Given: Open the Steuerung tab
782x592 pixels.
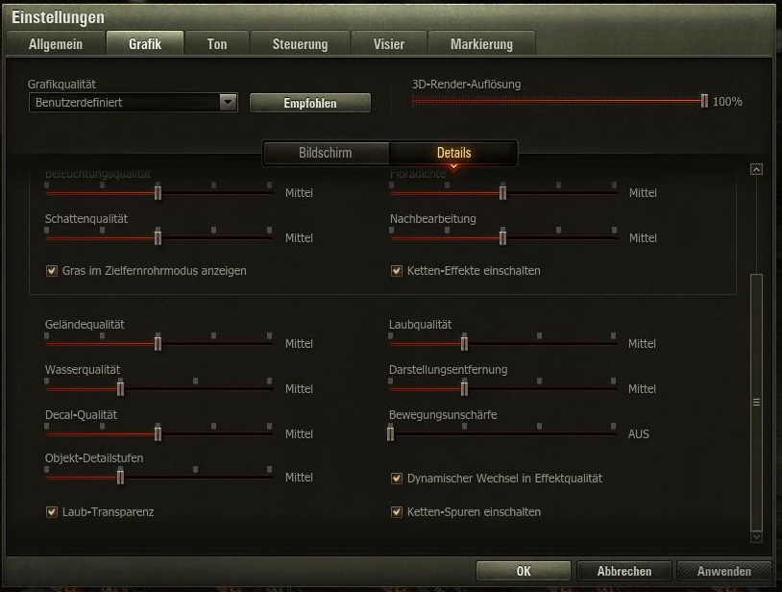Looking at the screenshot, I should 301,44.
